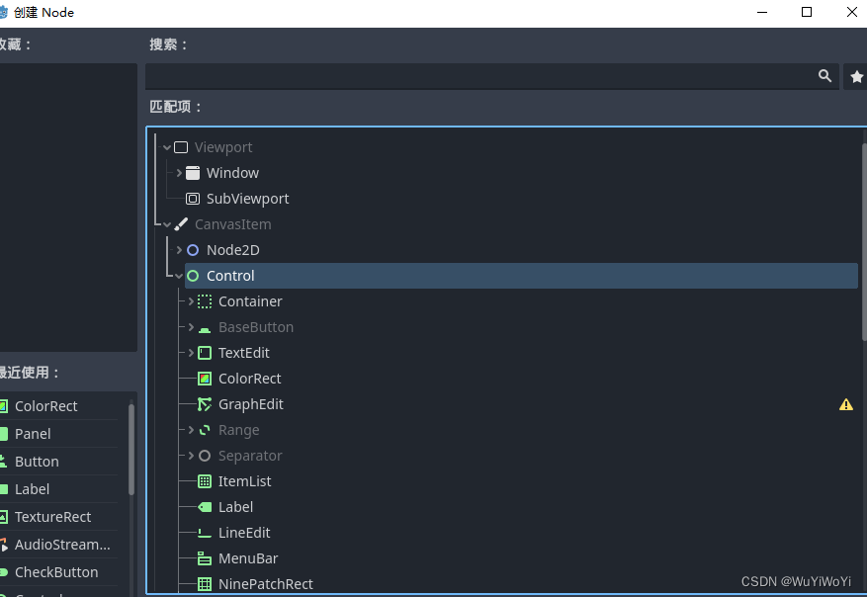This screenshot has width=867, height=597.
Task: Select ColorRect in the matches tree
Action: (249, 379)
